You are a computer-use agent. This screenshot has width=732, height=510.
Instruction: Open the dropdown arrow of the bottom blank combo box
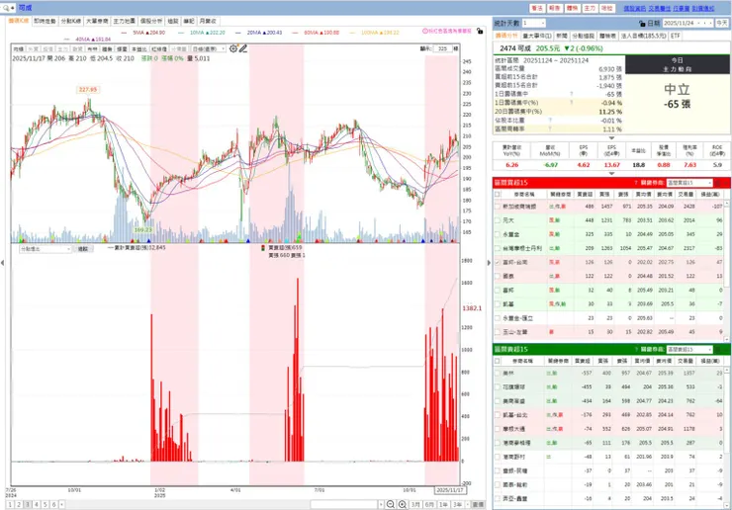pos(381,504)
